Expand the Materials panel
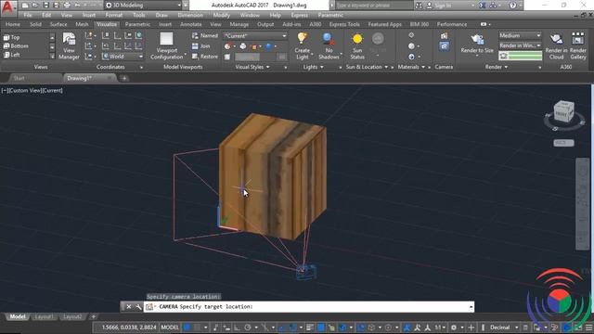 click(x=411, y=67)
